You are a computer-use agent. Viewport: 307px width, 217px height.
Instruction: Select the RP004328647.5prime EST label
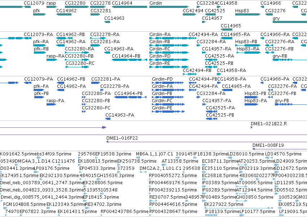(x=173, y=212)
